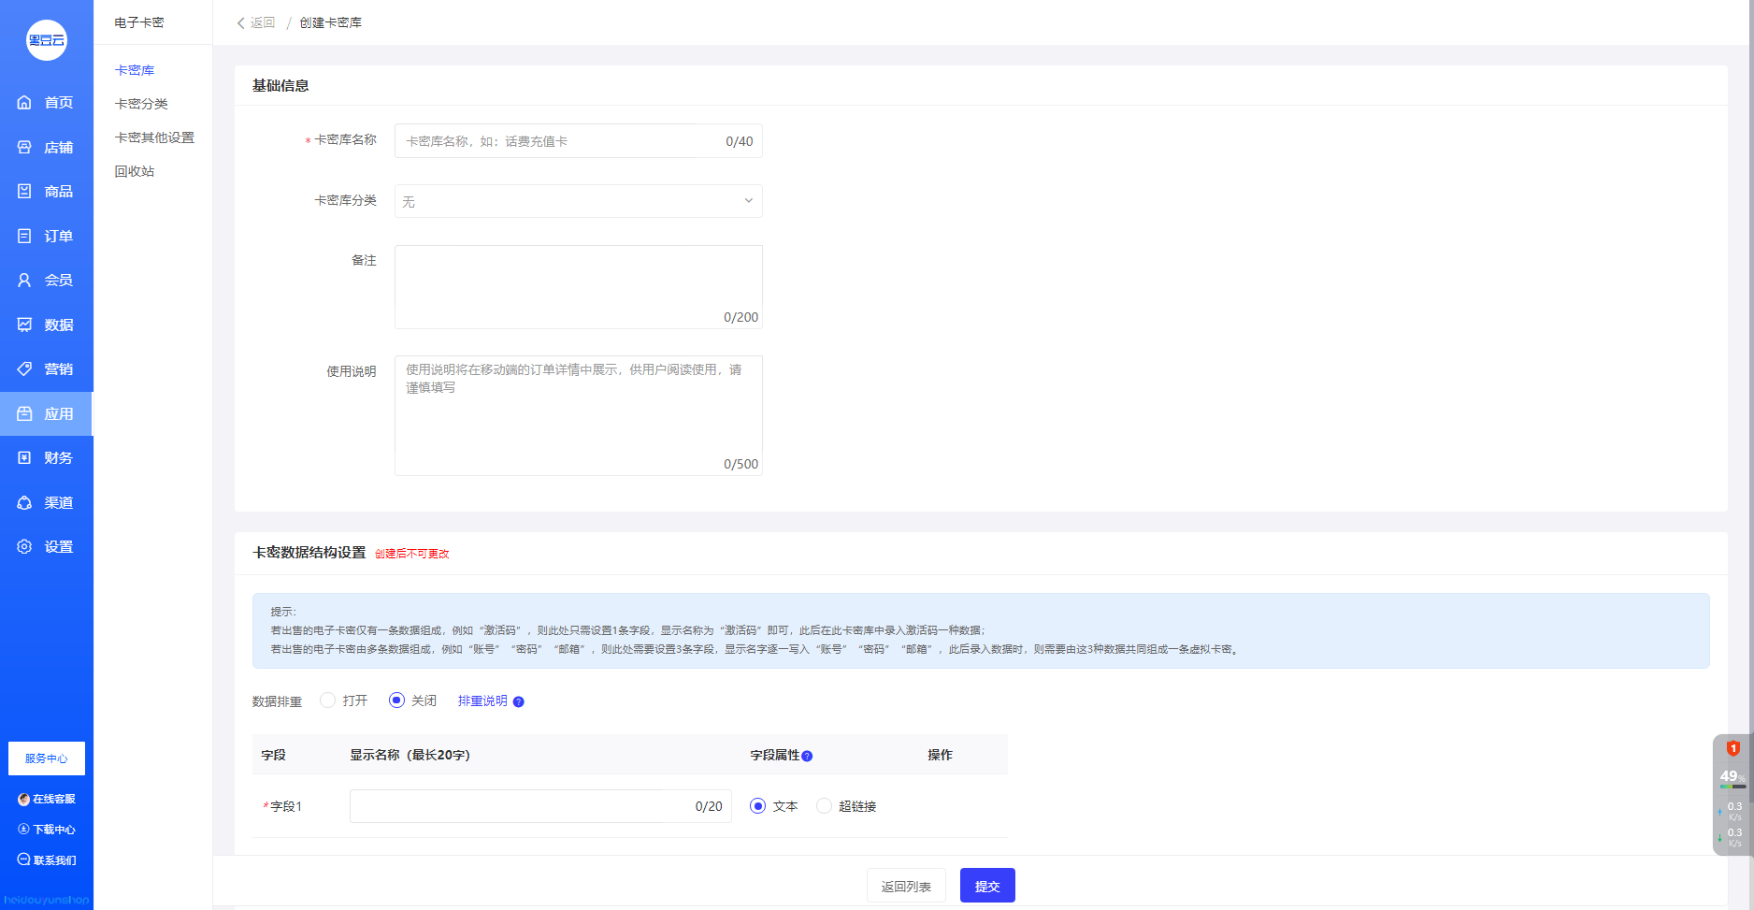Enable data deduplication with 打开 radio

pos(327,701)
